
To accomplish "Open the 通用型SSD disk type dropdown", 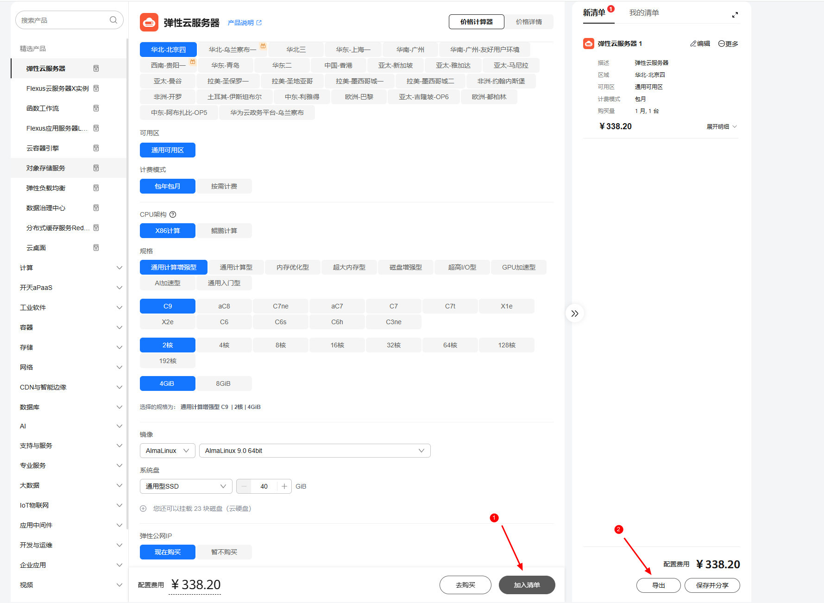I will click(x=186, y=486).
